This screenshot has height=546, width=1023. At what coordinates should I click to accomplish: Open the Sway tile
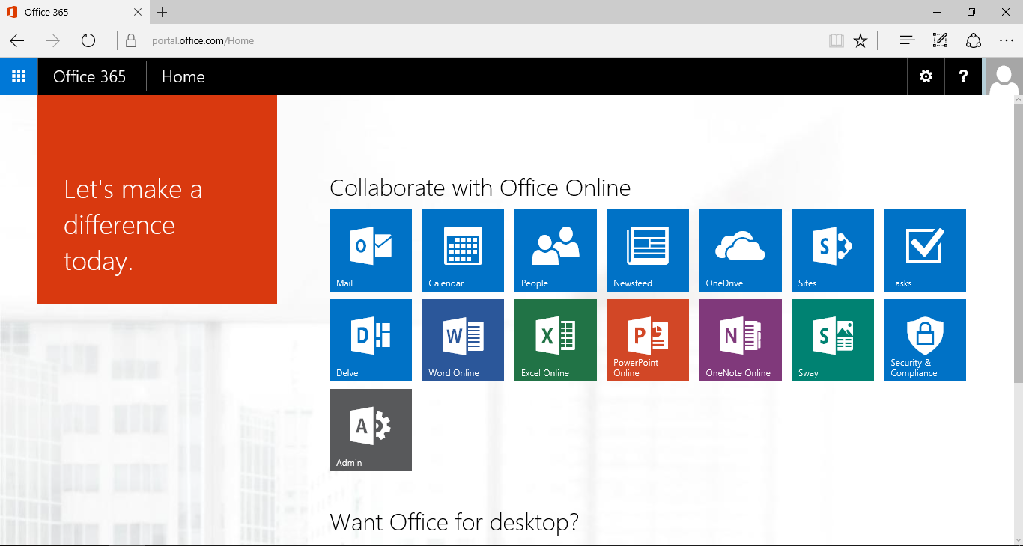coord(832,340)
